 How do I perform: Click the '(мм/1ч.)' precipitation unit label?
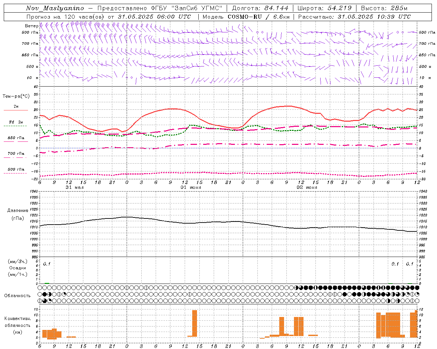point(18,274)
